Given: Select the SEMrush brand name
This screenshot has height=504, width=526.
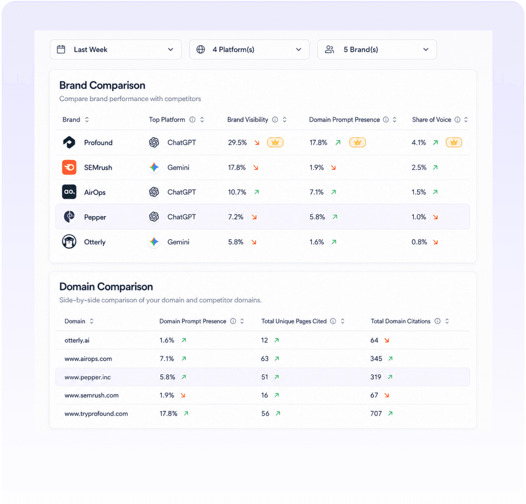Looking at the screenshot, I should tap(98, 167).
